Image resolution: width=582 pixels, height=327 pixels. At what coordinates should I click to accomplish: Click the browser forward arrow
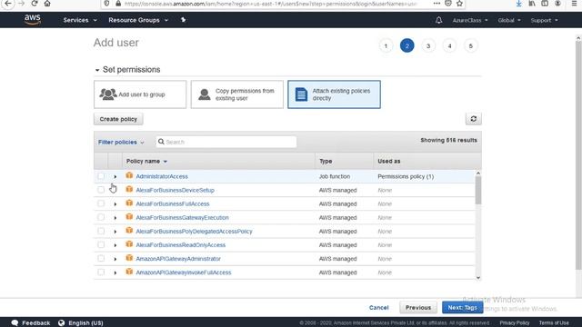(21, 4)
